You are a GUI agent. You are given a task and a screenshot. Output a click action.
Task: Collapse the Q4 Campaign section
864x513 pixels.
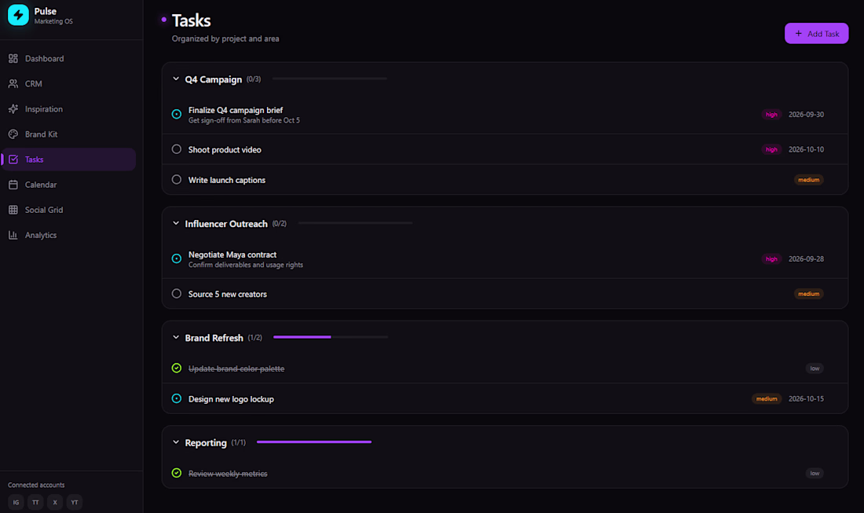click(176, 79)
